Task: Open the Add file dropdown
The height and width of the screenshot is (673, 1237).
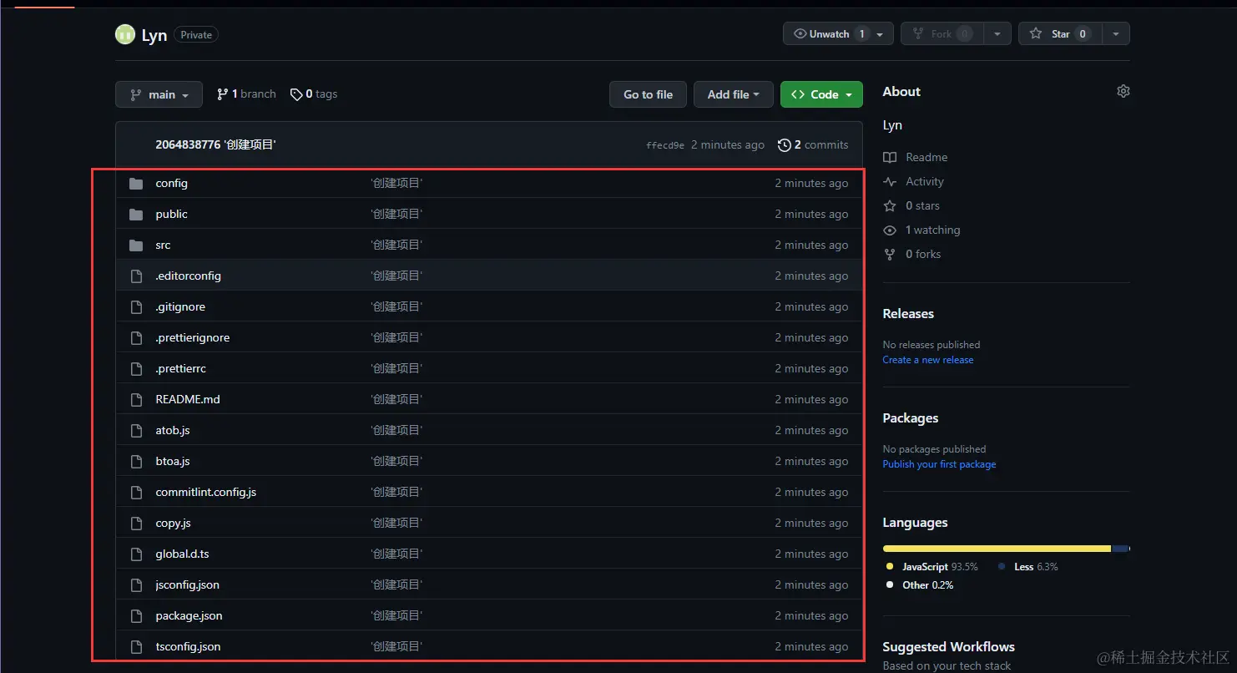Action: click(x=734, y=94)
